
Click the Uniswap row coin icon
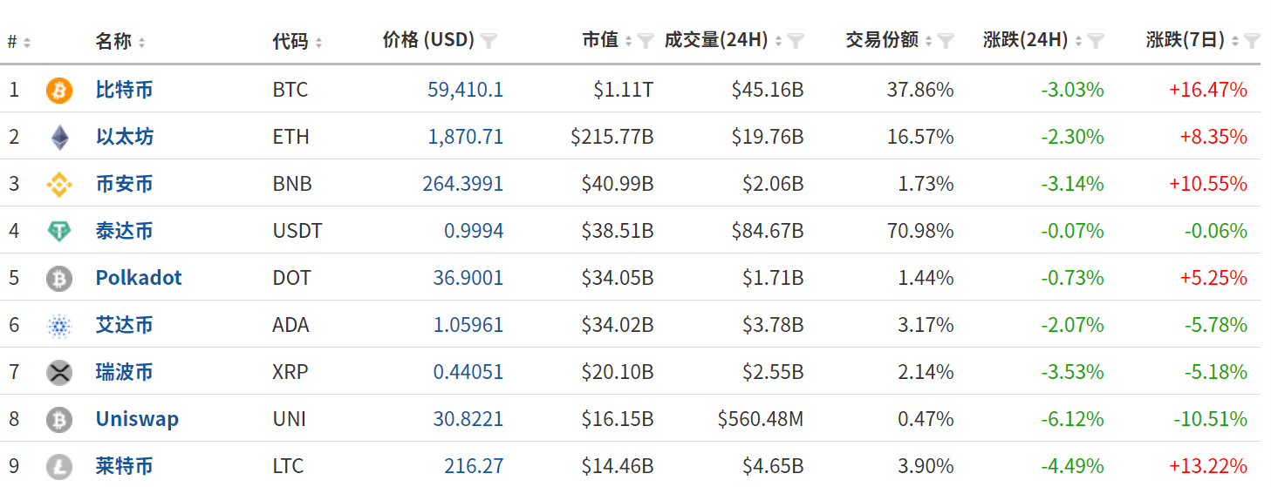(x=59, y=419)
